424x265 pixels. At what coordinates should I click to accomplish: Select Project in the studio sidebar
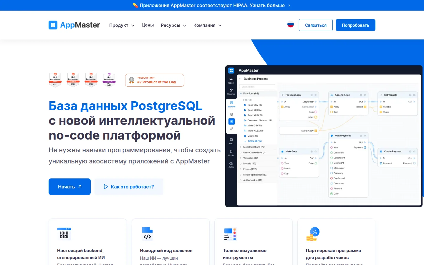point(231,80)
